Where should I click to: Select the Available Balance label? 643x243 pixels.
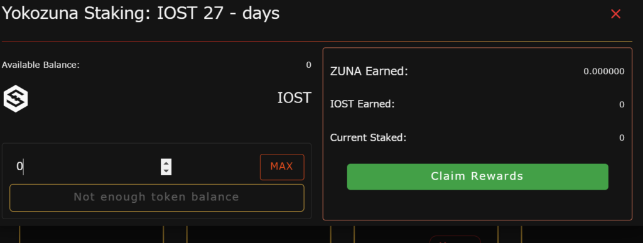pyautogui.click(x=41, y=65)
